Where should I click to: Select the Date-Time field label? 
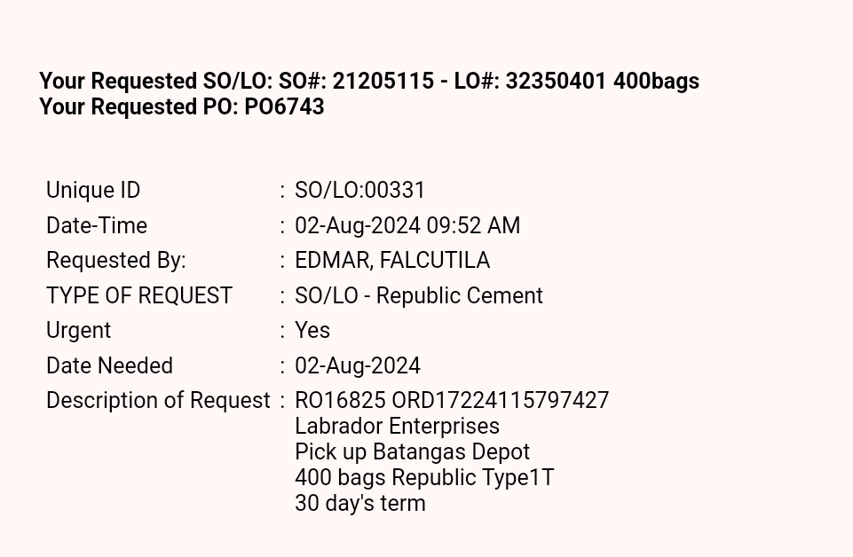pyautogui.click(x=97, y=226)
